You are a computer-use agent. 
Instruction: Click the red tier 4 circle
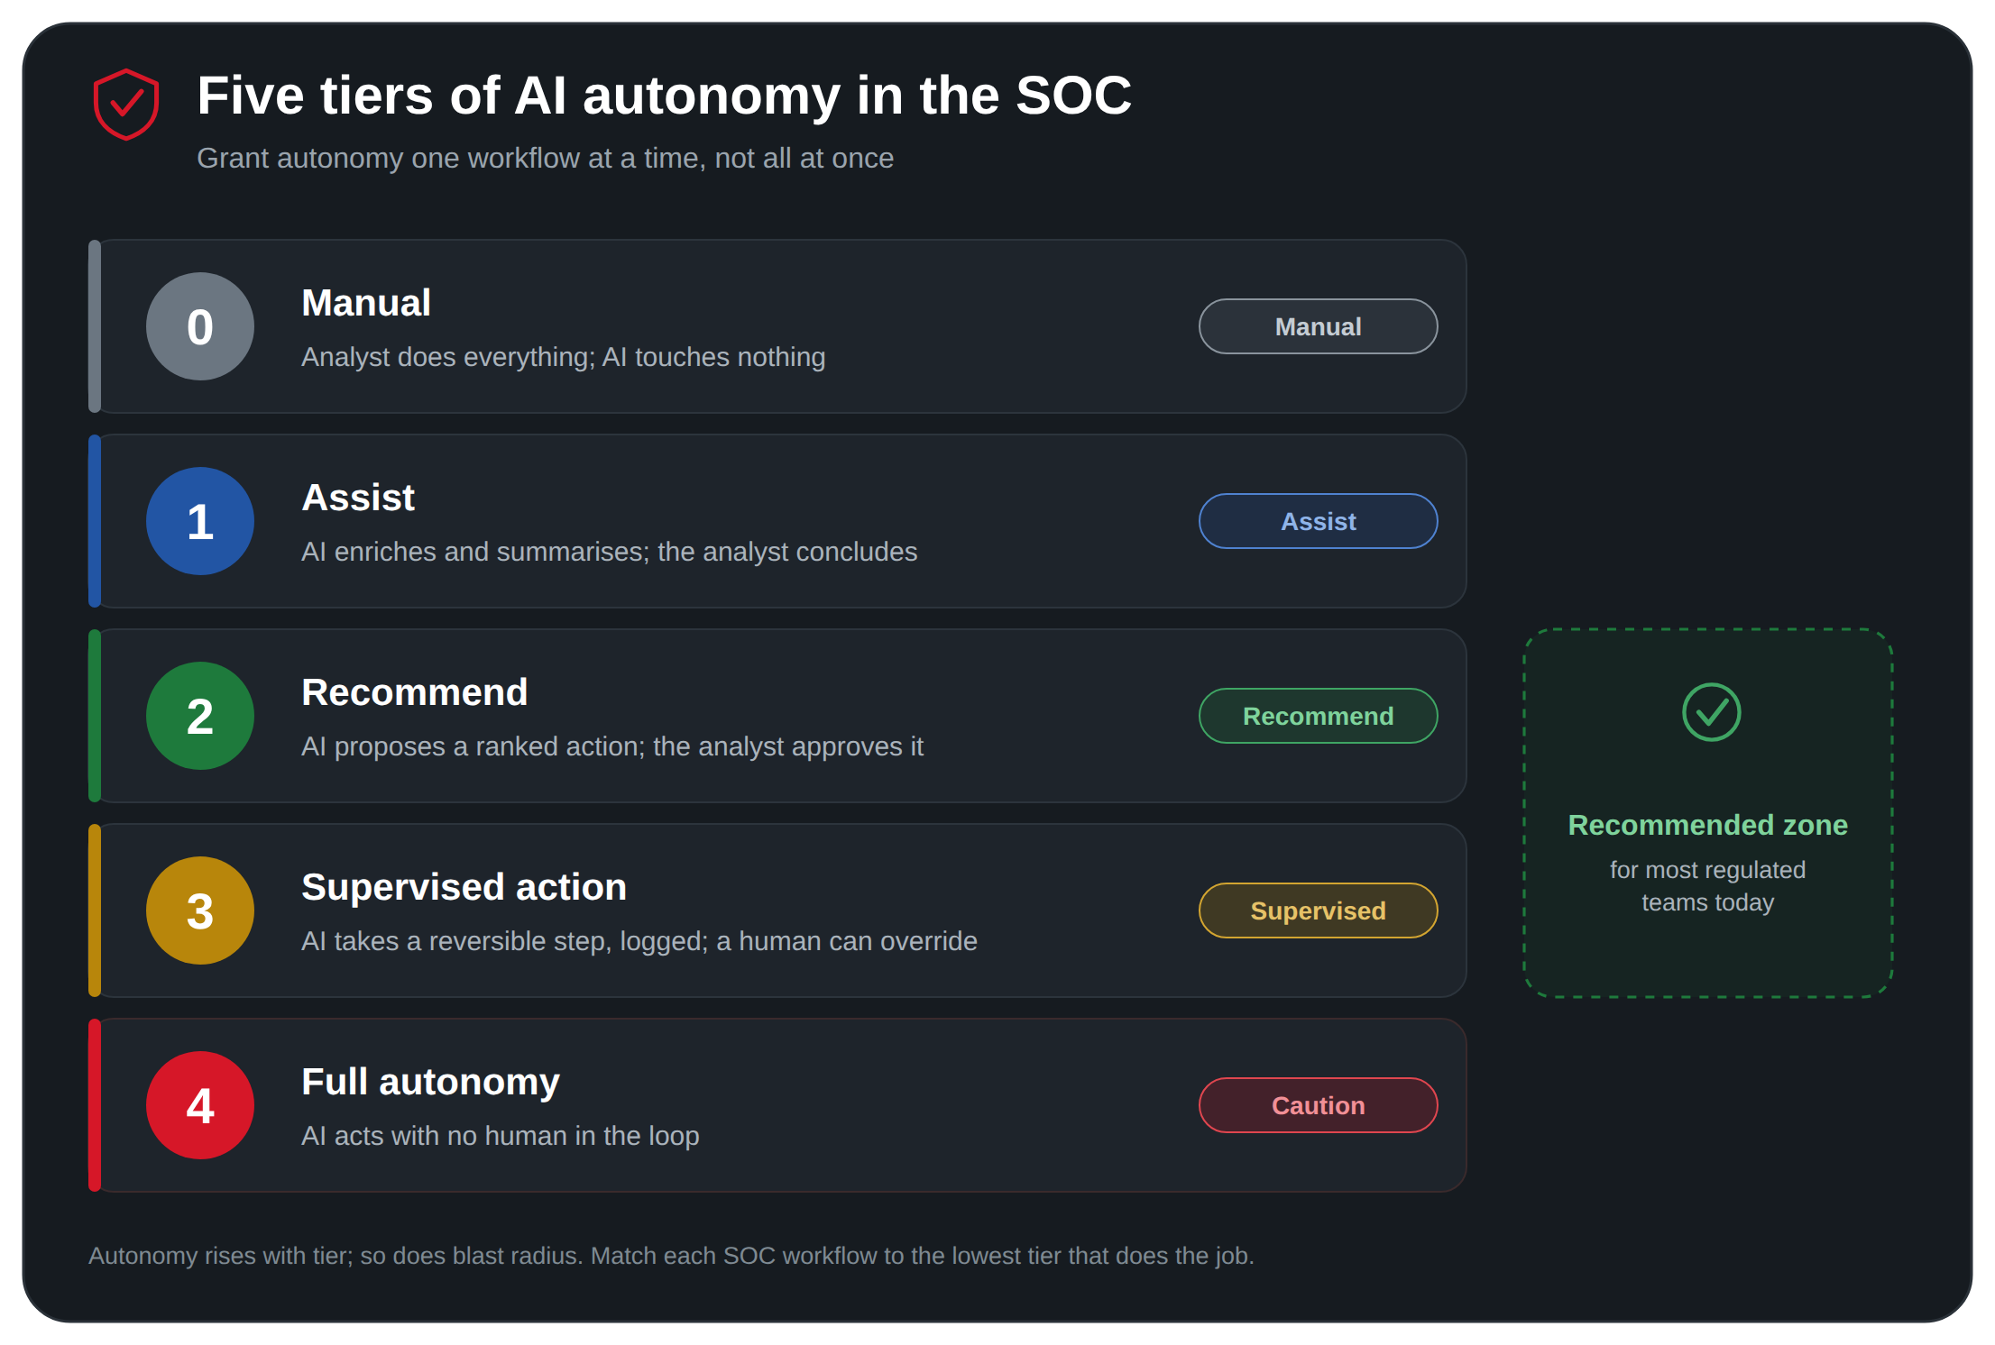click(200, 1105)
